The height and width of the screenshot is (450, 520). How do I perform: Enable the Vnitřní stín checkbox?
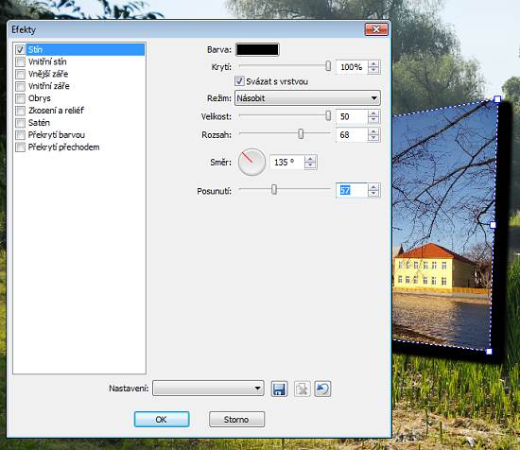[20, 61]
